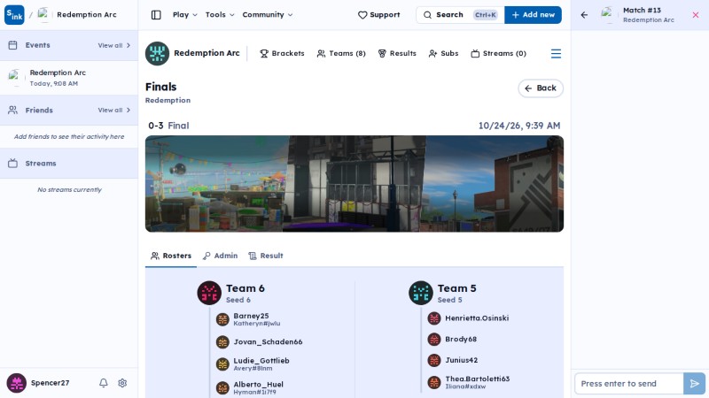Click the send message arrow button

[x=694, y=384]
